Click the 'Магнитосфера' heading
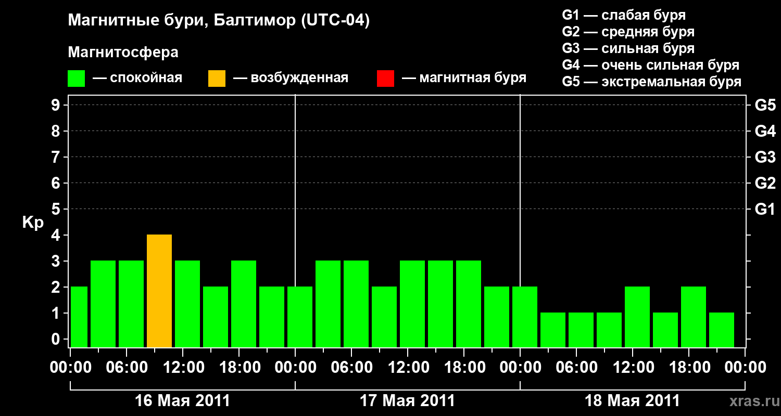This screenshot has width=781, height=416. tap(123, 53)
